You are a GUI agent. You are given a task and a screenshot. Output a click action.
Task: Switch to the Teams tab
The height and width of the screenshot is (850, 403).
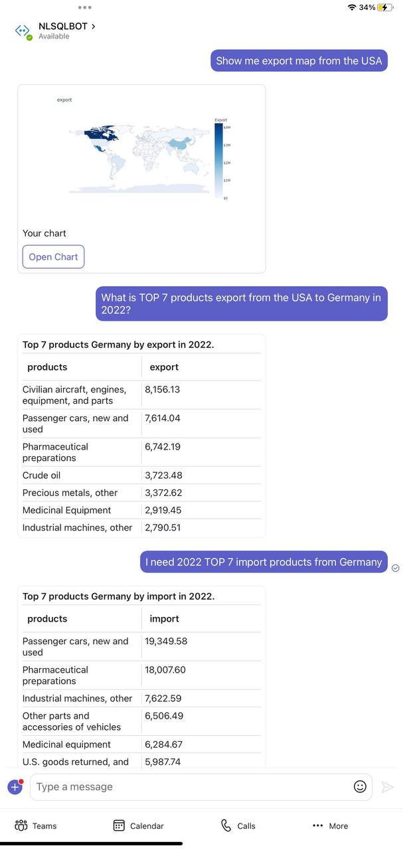tap(36, 825)
